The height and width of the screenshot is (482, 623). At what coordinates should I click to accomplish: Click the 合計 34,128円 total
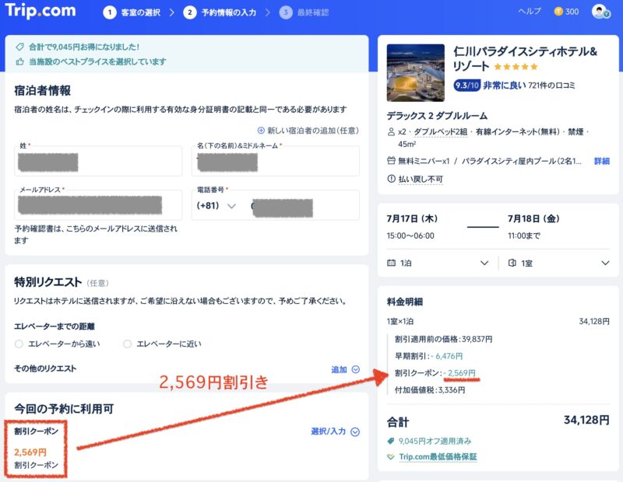coord(498,421)
